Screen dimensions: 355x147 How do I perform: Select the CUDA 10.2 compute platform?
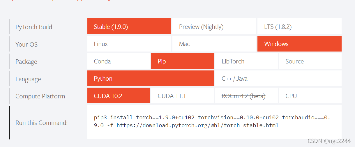[x=119, y=95]
